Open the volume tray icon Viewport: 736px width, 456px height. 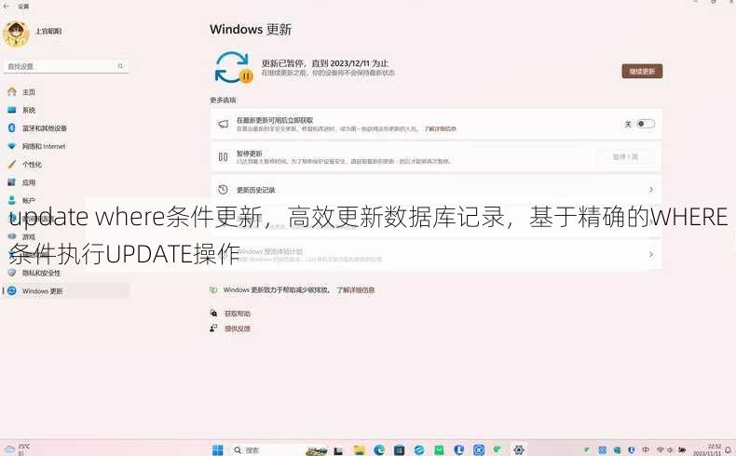(670, 449)
